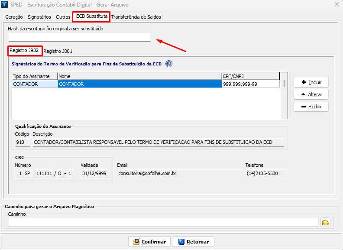The image size is (343, 250).
Task: Close the Gerar Arquivo window
Action: point(337,4)
